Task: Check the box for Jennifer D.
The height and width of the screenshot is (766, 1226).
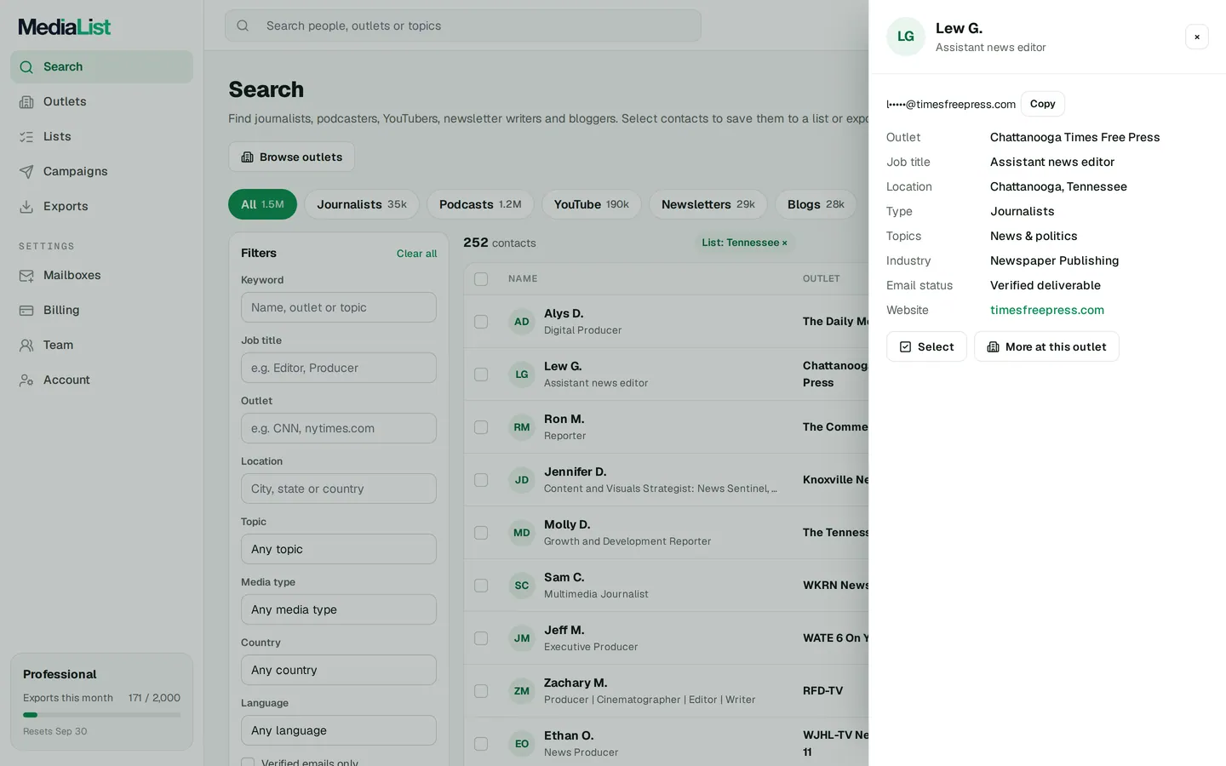Action: 481,480
